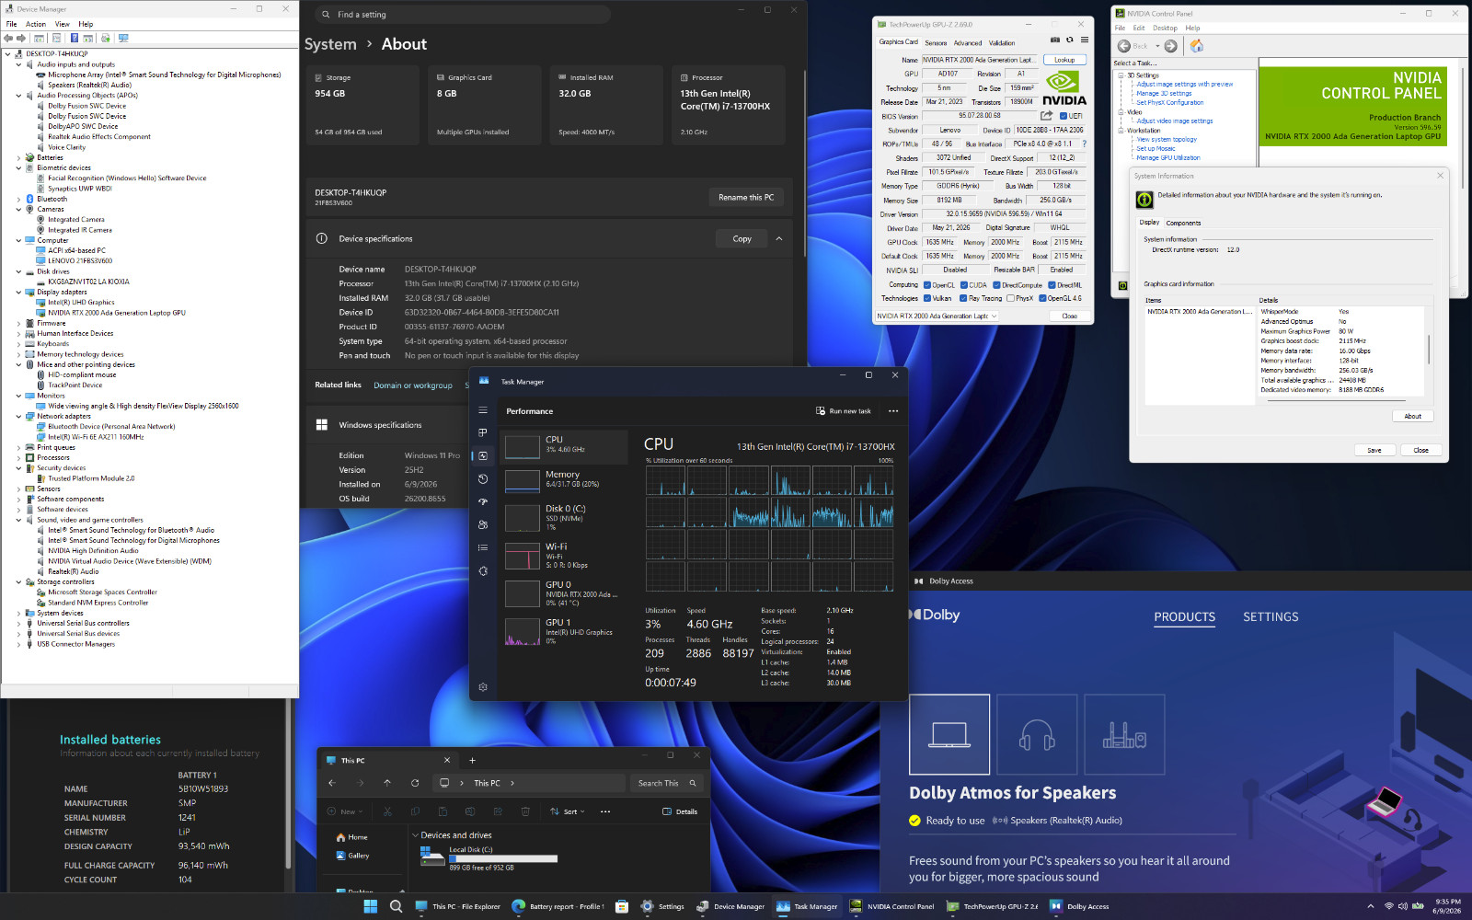Open Startup apps page in Task Manager
Image resolution: width=1472 pixels, height=920 pixels.
[x=483, y=501]
